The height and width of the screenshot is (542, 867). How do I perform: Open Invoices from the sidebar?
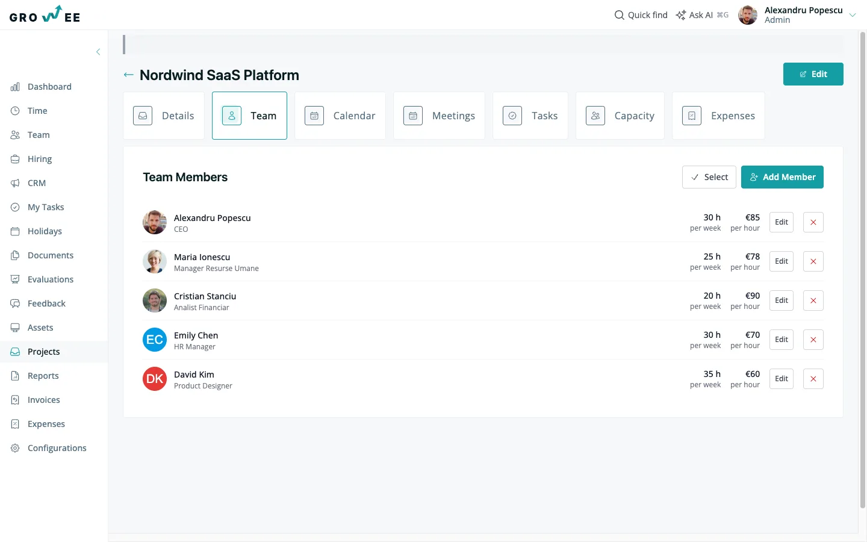coord(54,400)
